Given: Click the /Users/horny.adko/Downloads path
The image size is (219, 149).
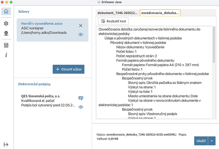Looking at the screenshot, I should (x=44, y=33).
